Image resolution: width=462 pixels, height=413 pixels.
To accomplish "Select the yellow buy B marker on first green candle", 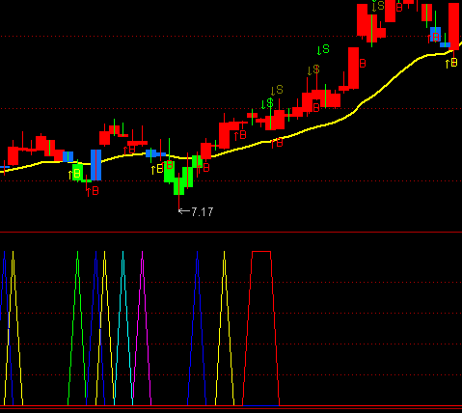I will [x=74, y=175].
